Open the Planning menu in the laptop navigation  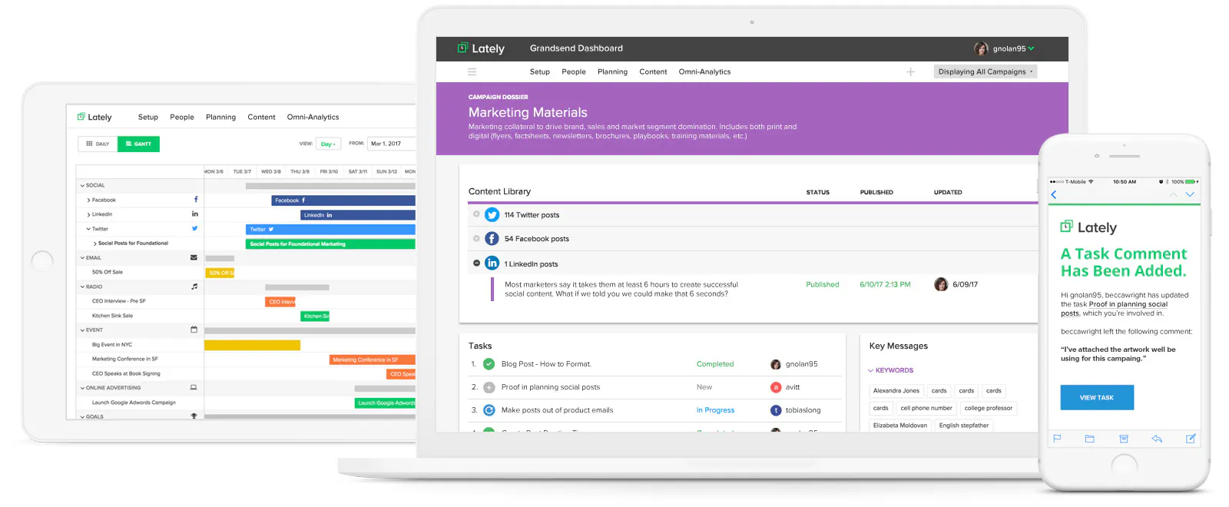click(612, 71)
